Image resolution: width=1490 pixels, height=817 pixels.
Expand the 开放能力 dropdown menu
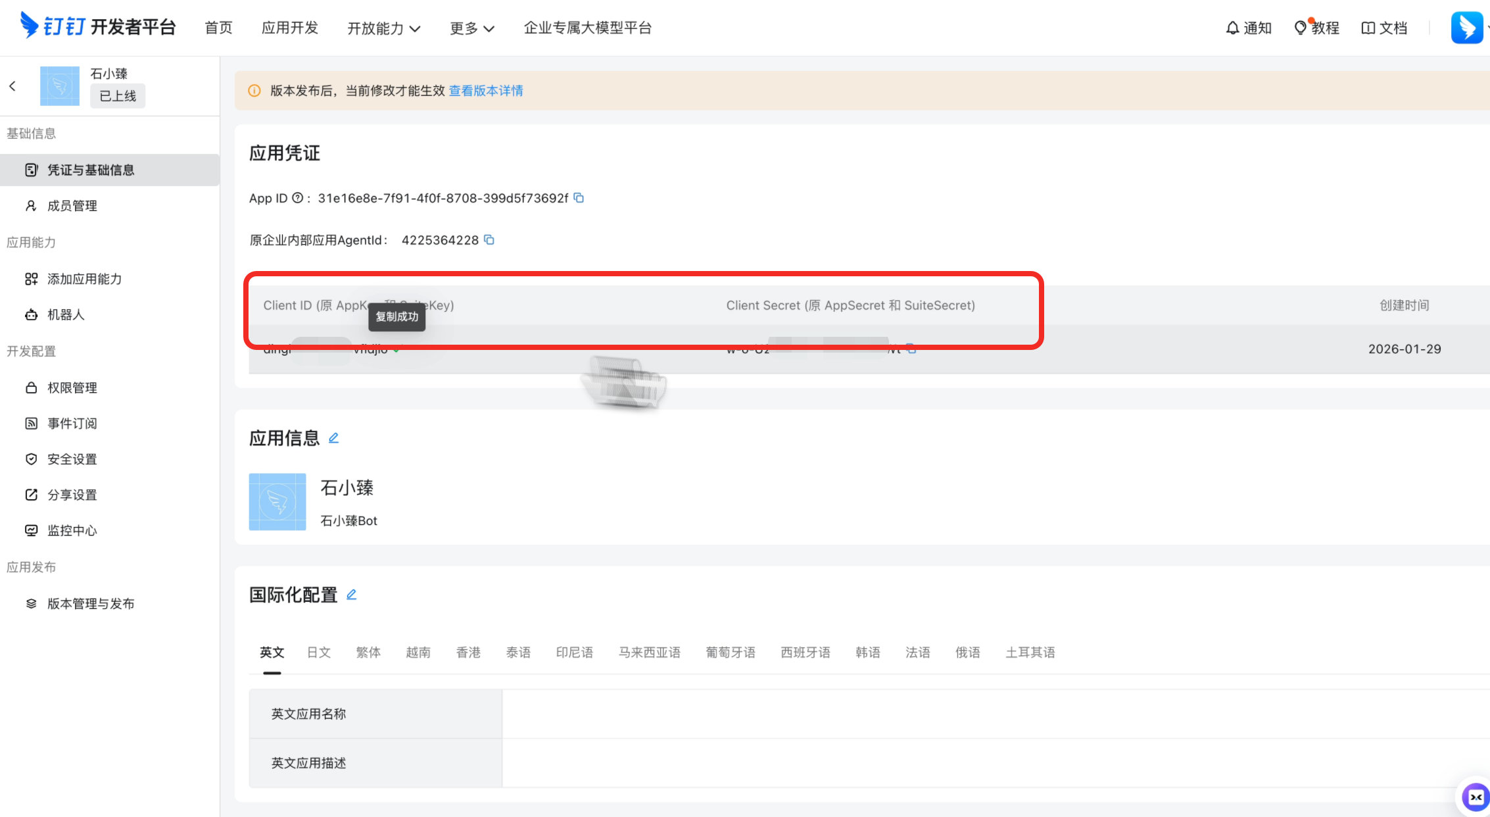click(x=384, y=28)
